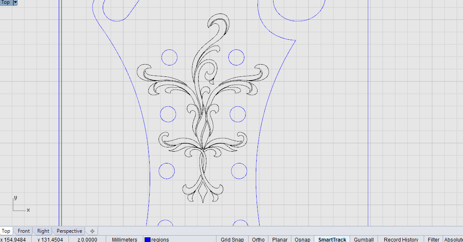Toggle Gumball in status bar
This screenshot has height=242, width=463.
[x=364, y=239]
